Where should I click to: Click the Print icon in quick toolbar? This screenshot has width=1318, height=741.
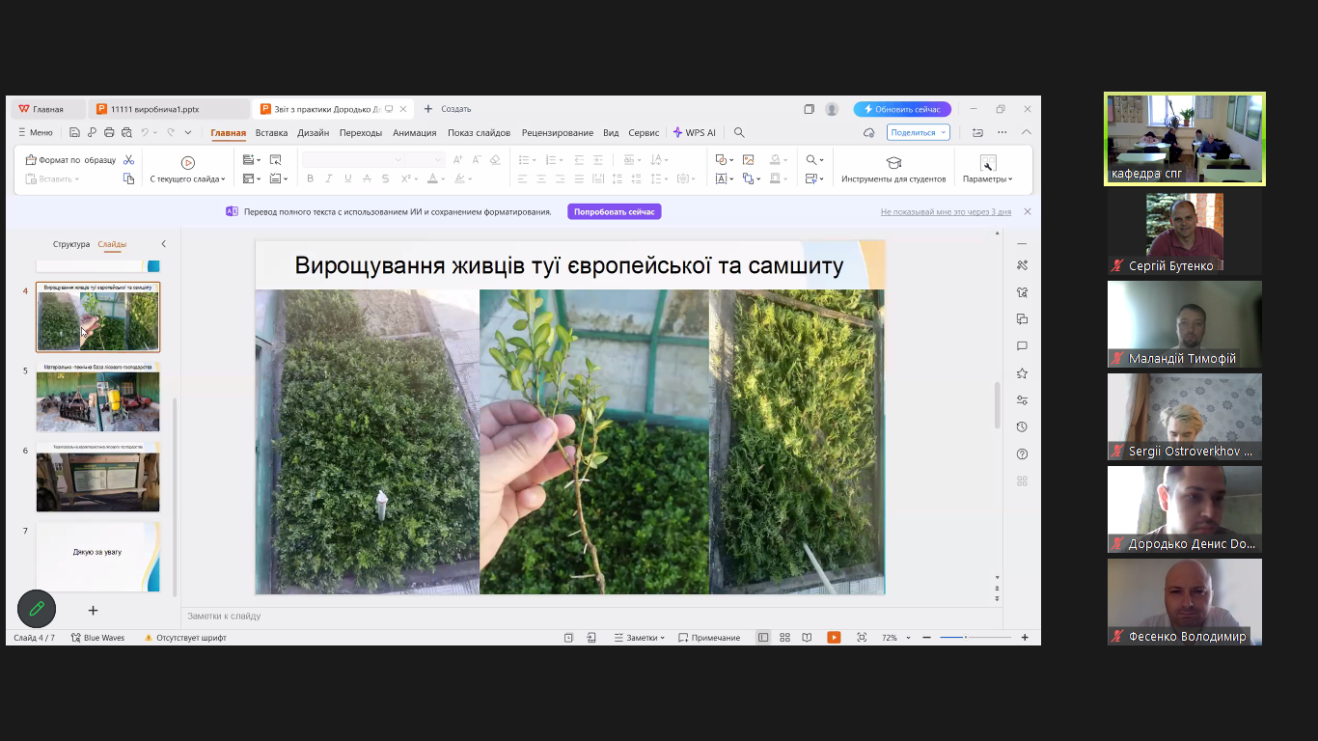tap(109, 132)
